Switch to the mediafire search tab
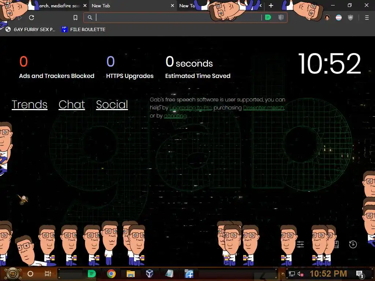Image resolution: width=375 pixels, height=281 pixels. pyautogui.click(x=59, y=6)
